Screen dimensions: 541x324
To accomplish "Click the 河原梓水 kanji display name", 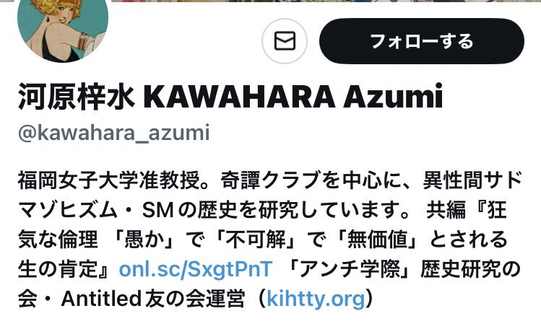I will [x=77, y=96].
